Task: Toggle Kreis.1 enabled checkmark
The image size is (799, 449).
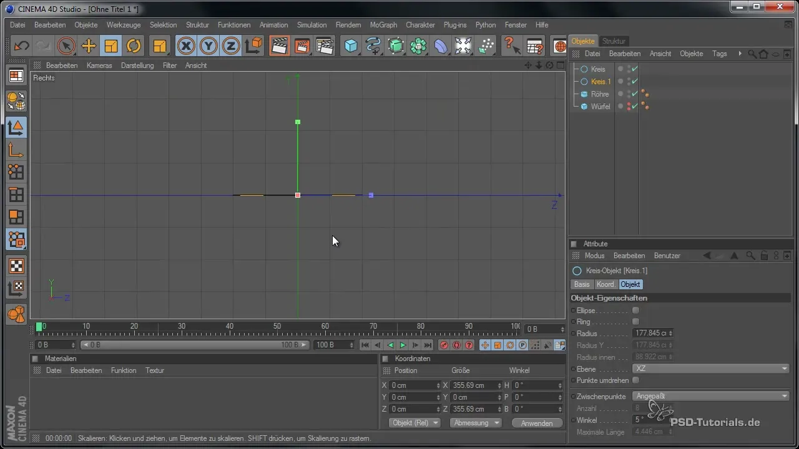Action: pyautogui.click(x=635, y=82)
